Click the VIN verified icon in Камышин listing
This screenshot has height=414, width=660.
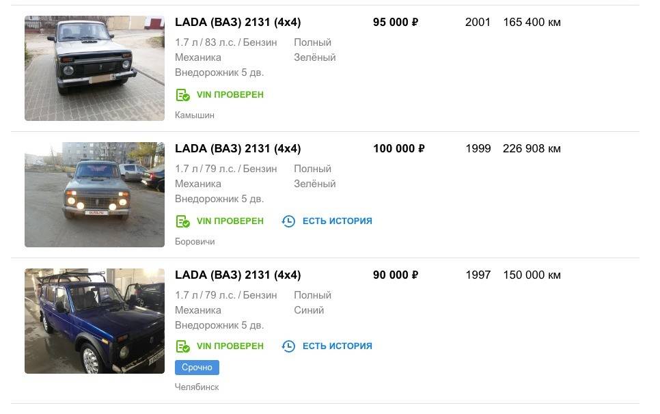[x=182, y=95]
